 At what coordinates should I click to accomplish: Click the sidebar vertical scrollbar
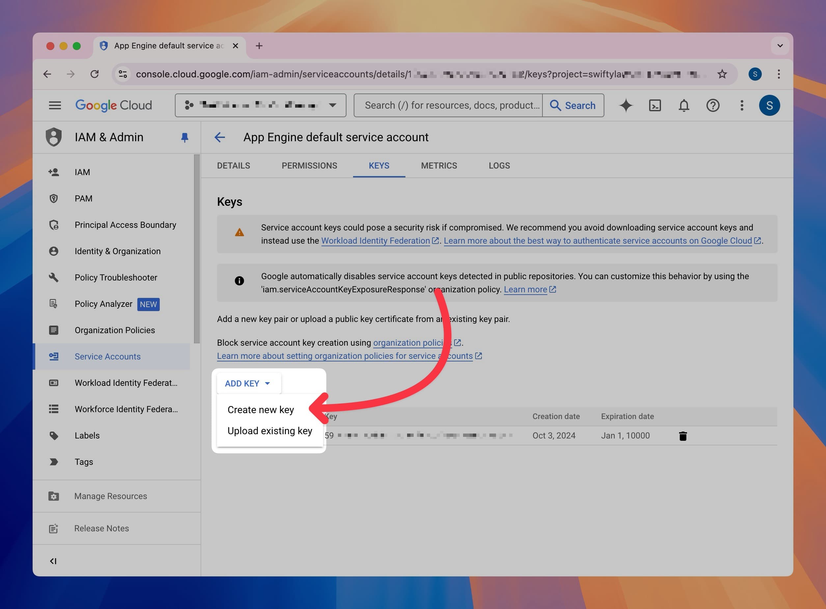197,249
